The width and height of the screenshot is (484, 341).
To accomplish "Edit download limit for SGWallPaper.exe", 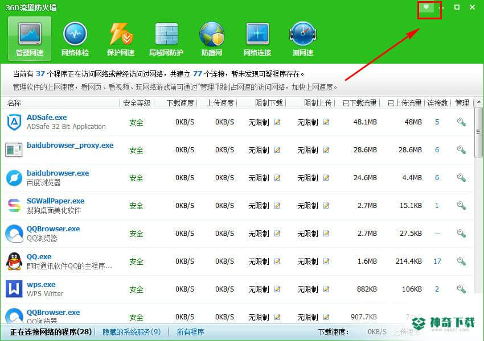I will point(277,206).
